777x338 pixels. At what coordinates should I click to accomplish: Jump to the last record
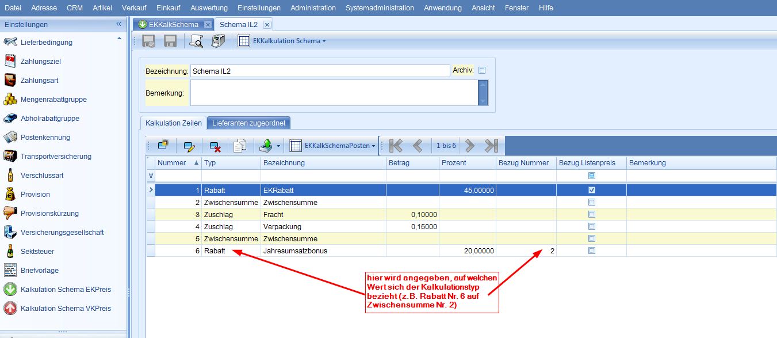coord(491,146)
